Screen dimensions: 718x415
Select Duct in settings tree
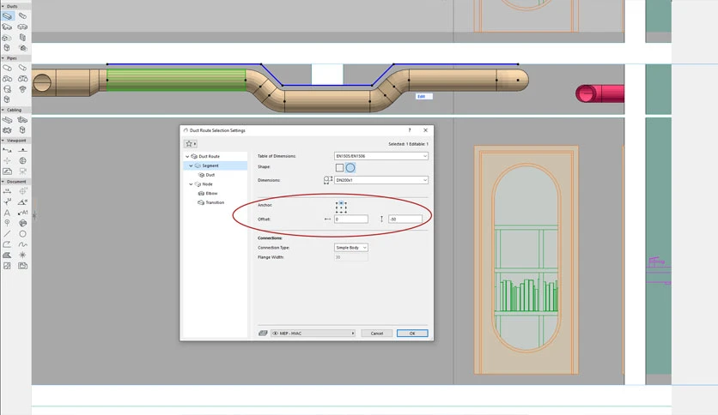210,175
